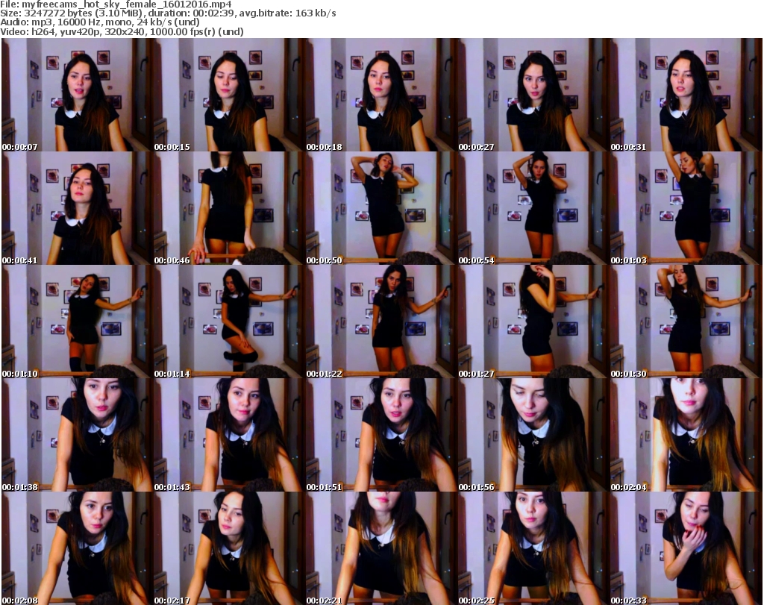764x605 pixels.
Task: Click the final frame at 00:02:33
Action: [686, 548]
